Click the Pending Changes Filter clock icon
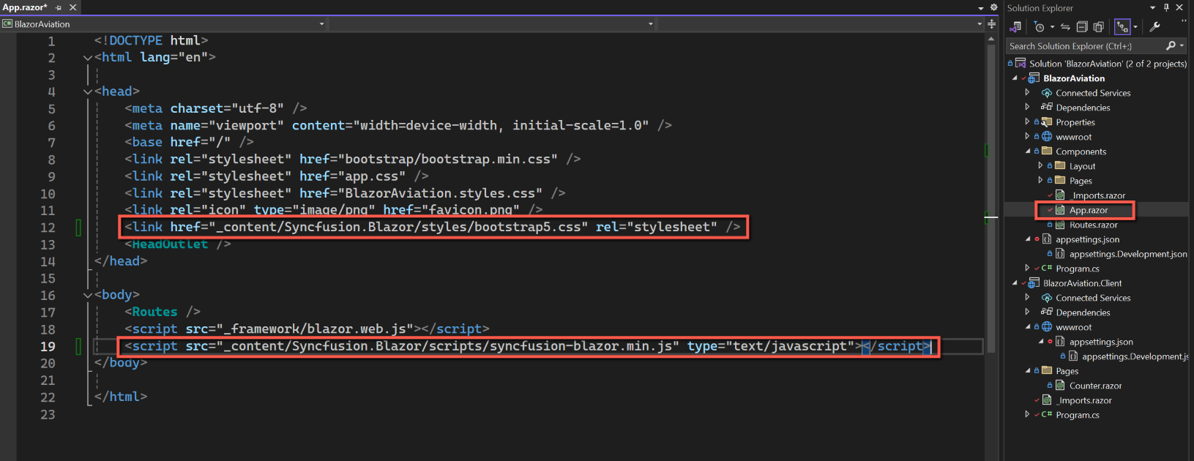This screenshot has width=1194, height=461. coord(1040,27)
